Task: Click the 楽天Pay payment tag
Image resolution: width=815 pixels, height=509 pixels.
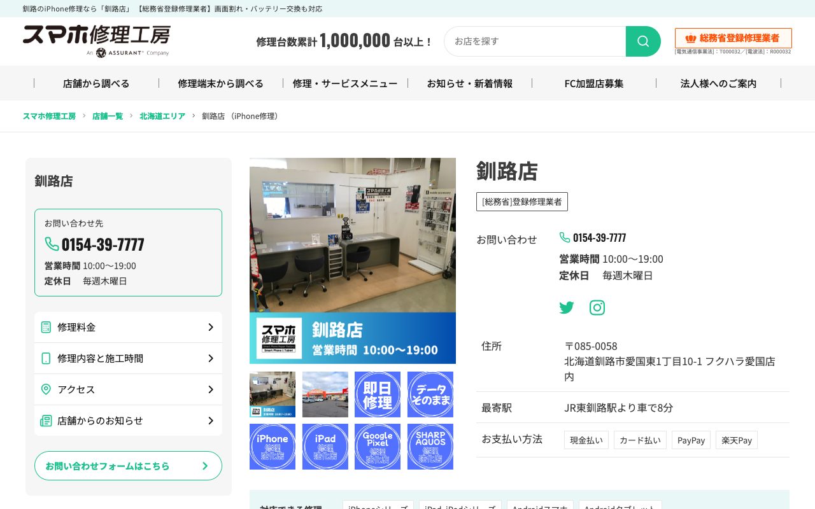Action: click(737, 440)
